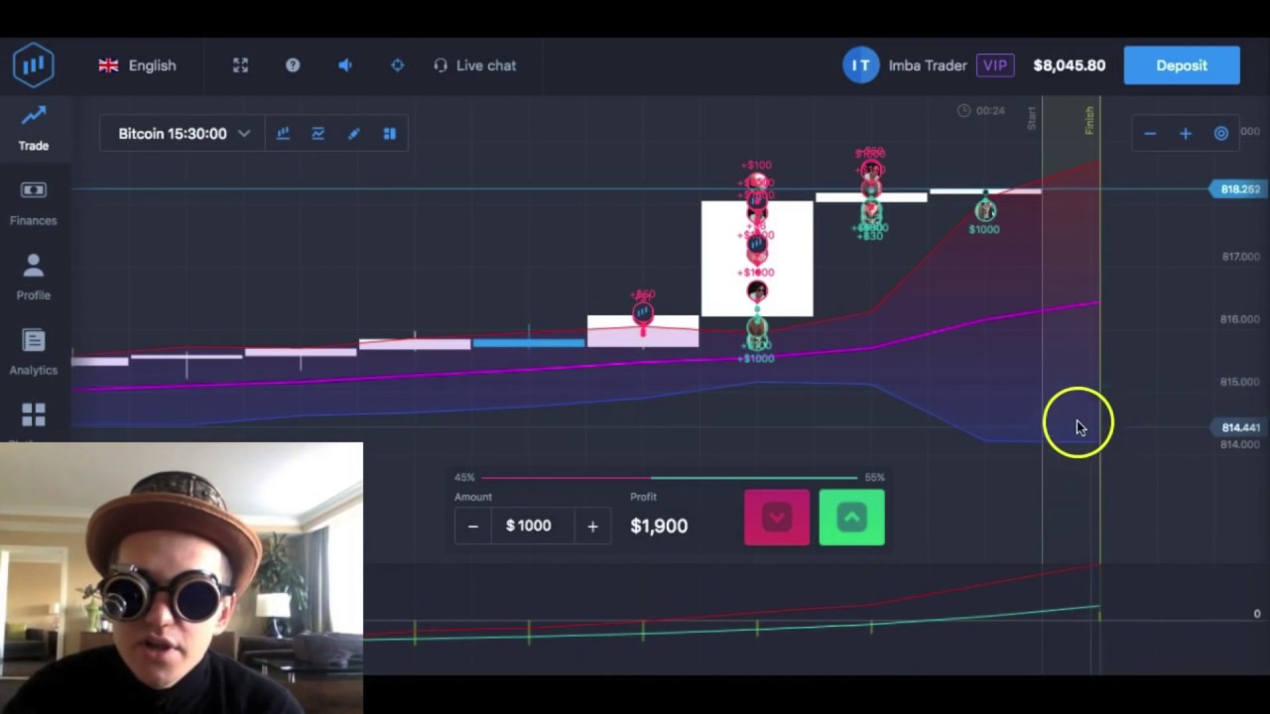Open the indicators icon
The height and width of the screenshot is (714, 1270).
[x=317, y=134]
